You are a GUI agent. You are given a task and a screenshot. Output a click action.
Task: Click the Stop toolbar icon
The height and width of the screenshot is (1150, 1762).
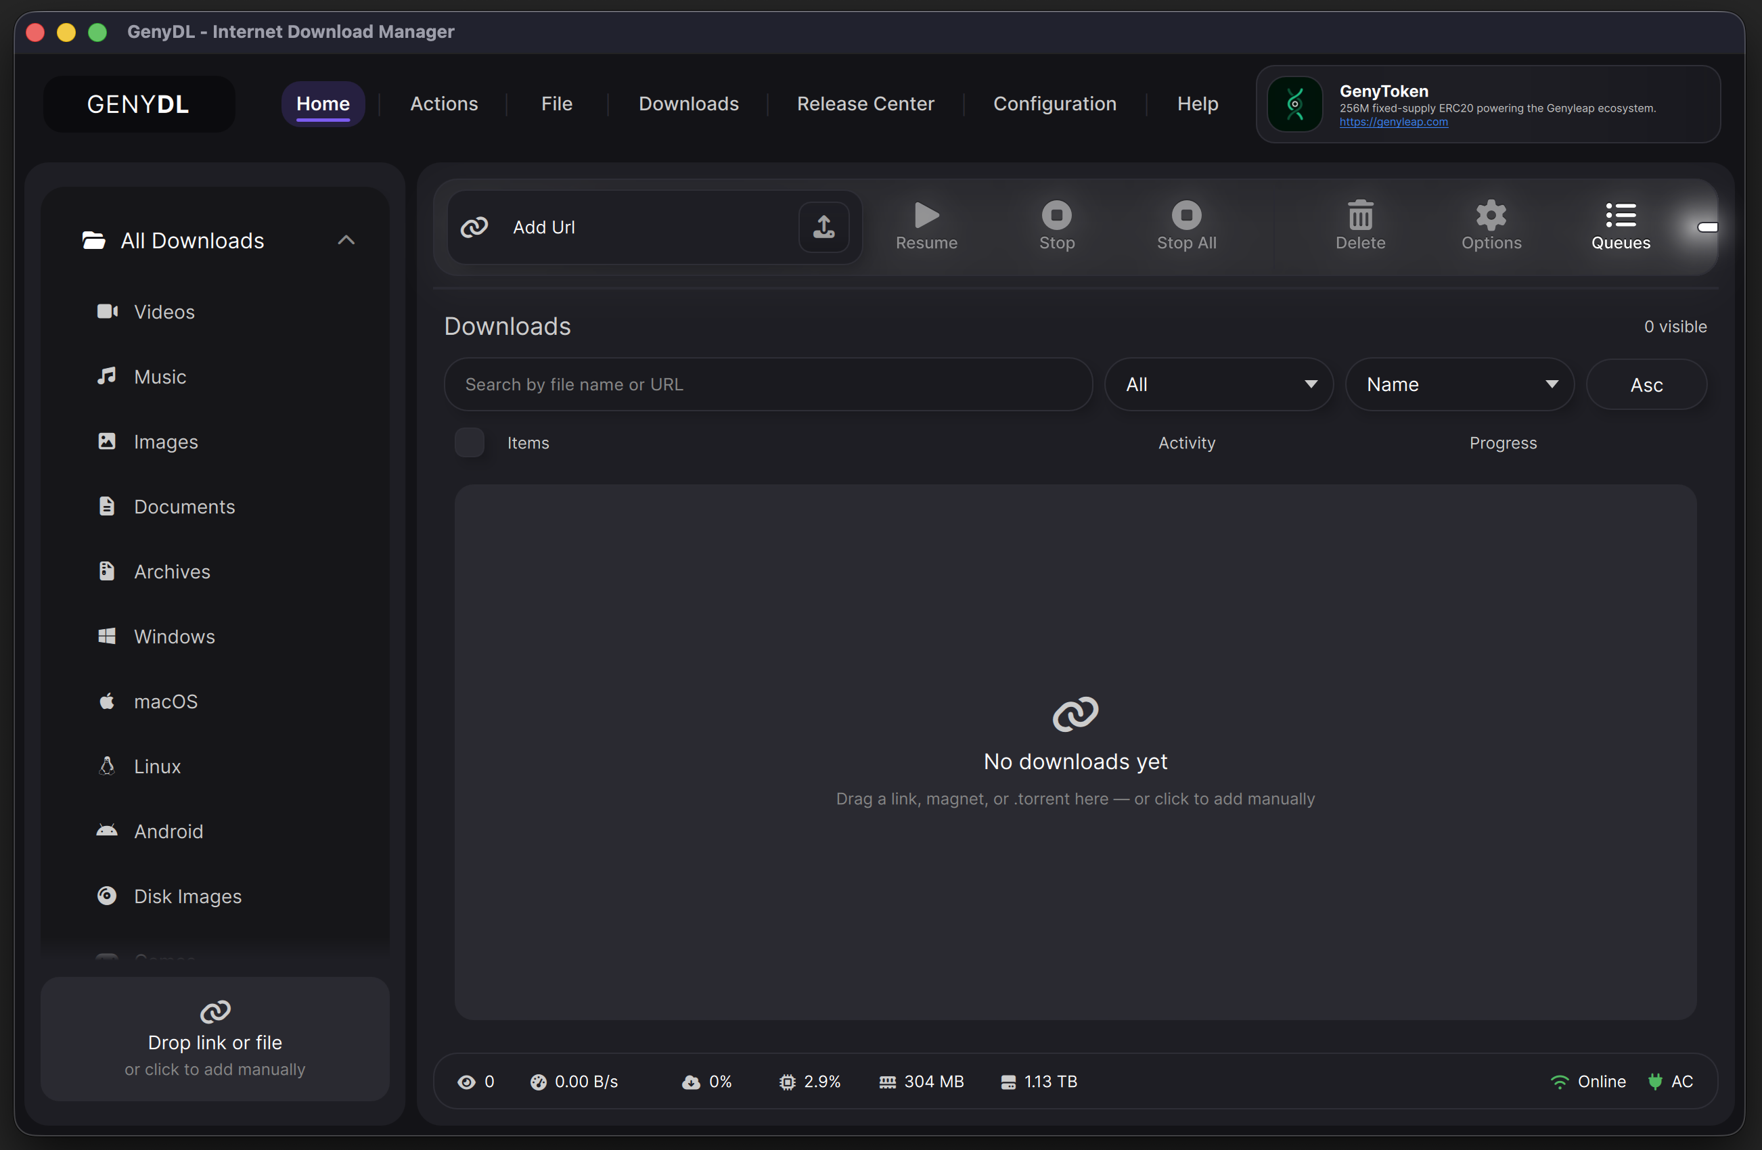click(x=1056, y=215)
